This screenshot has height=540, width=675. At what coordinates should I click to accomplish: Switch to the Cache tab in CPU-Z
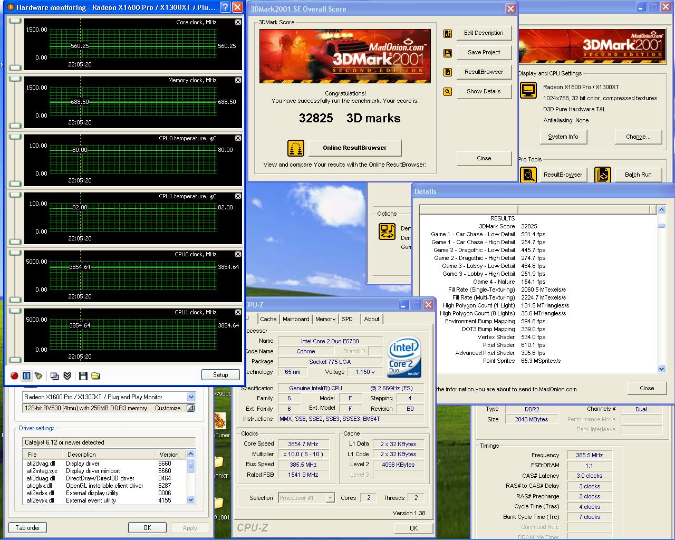[268, 319]
